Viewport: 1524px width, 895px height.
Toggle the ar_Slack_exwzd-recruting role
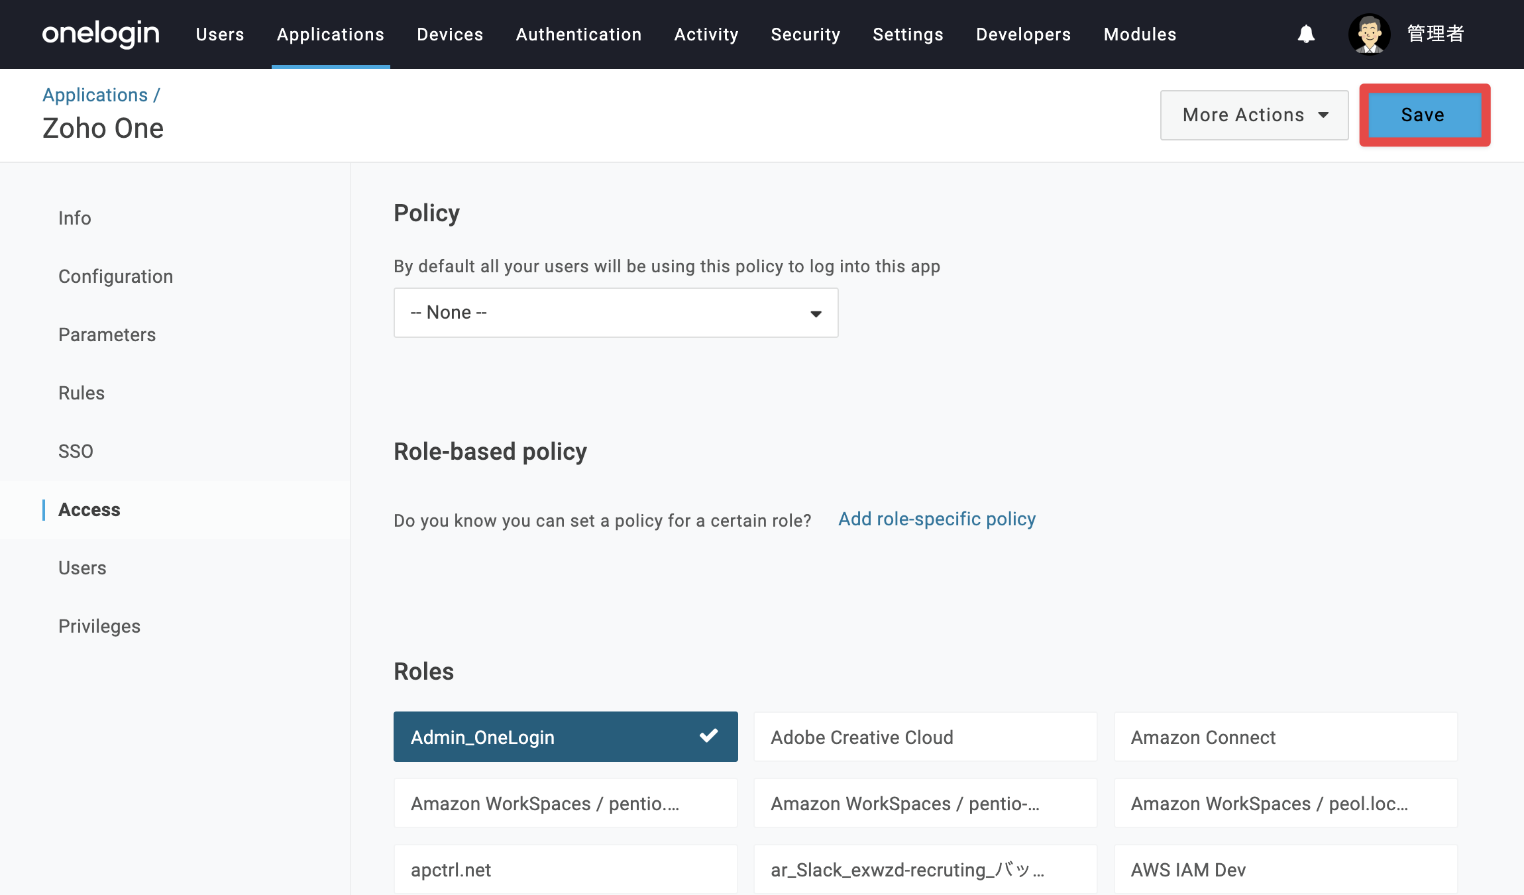pyautogui.click(x=926, y=869)
